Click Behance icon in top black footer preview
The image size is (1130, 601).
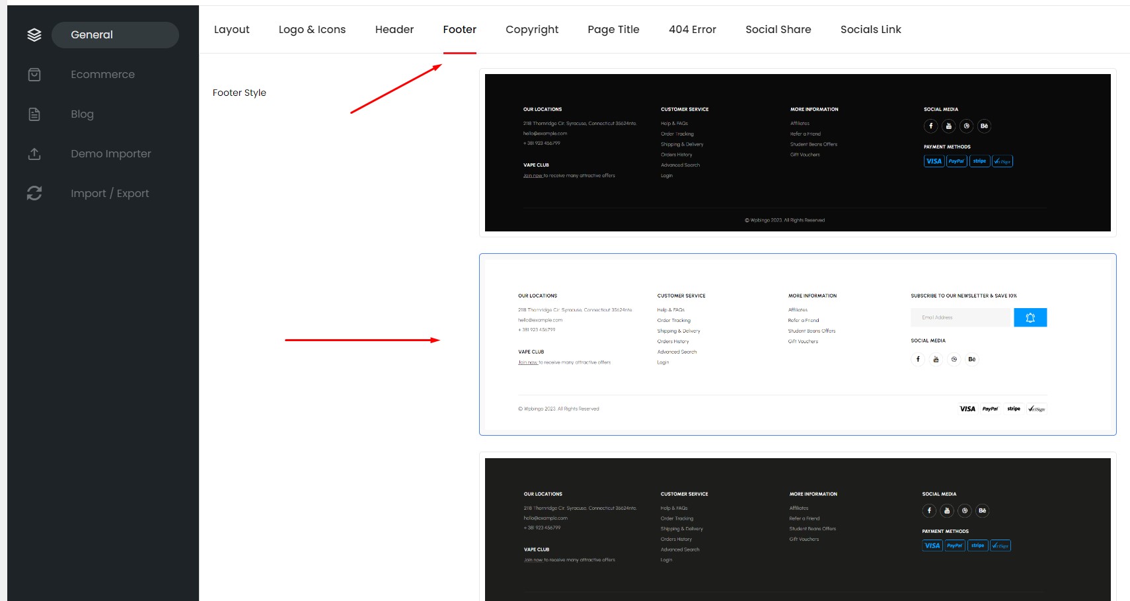984,126
